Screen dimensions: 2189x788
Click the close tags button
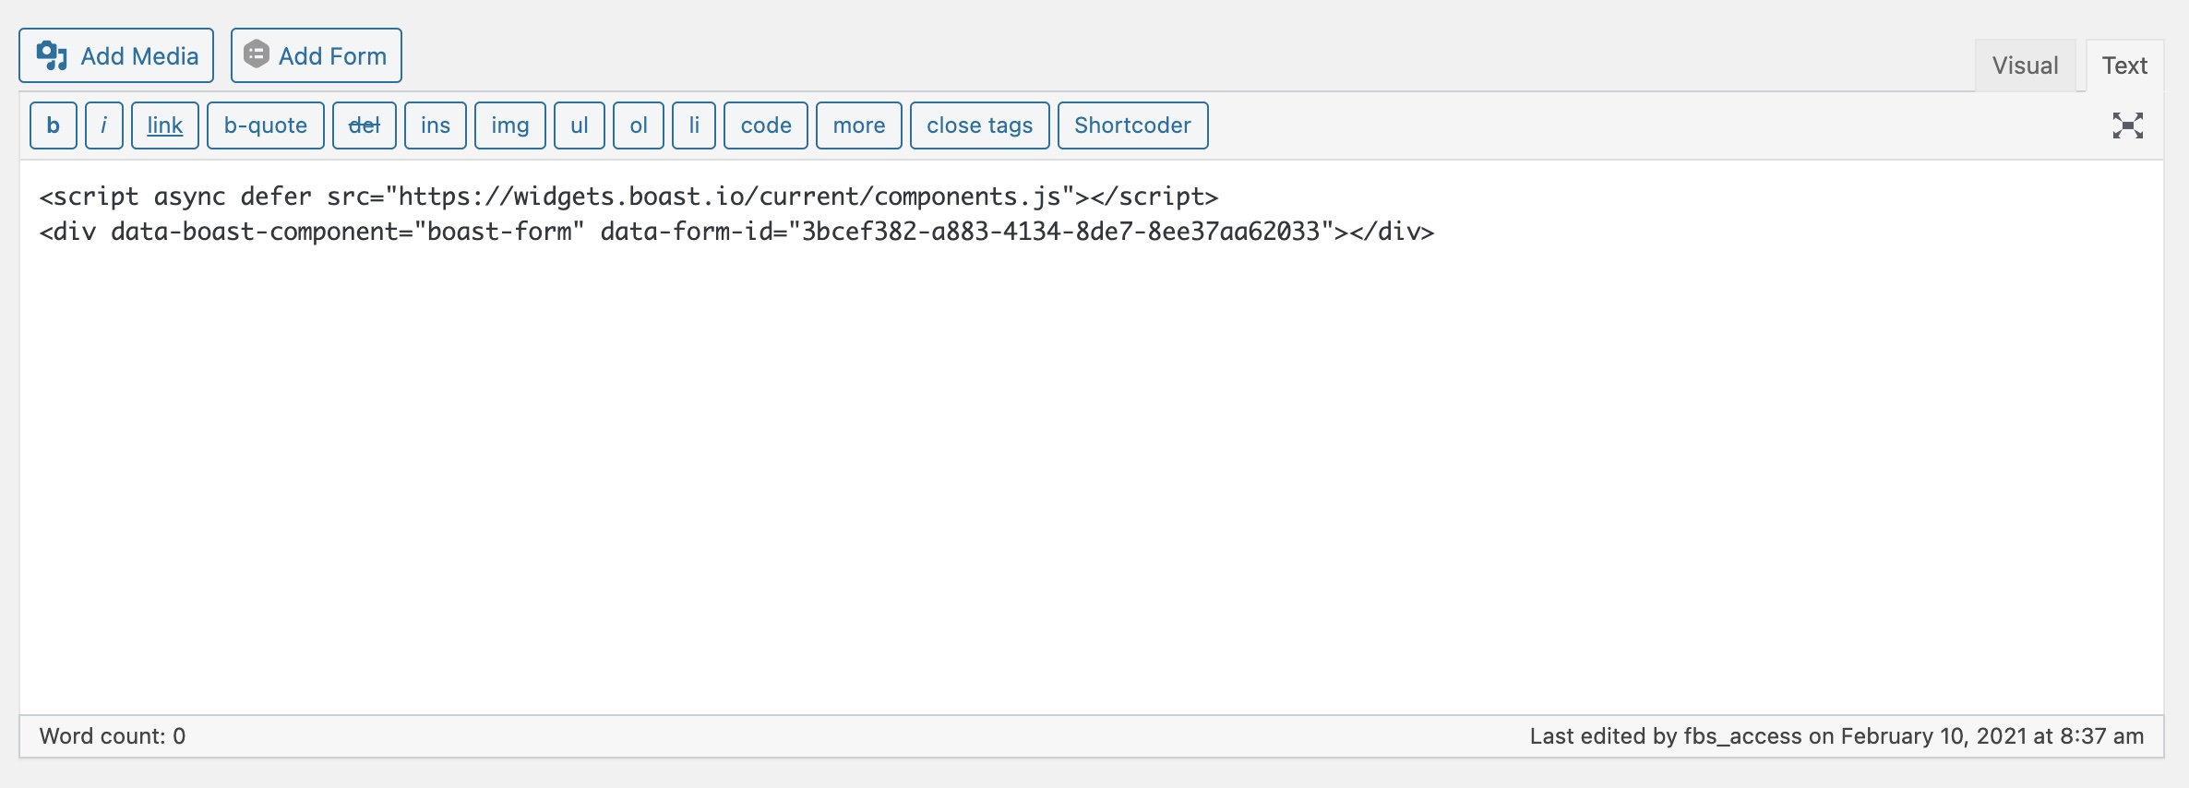[980, 125]
